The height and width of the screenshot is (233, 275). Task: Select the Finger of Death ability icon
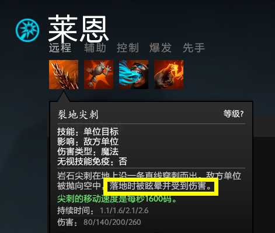tap(169, 75)
